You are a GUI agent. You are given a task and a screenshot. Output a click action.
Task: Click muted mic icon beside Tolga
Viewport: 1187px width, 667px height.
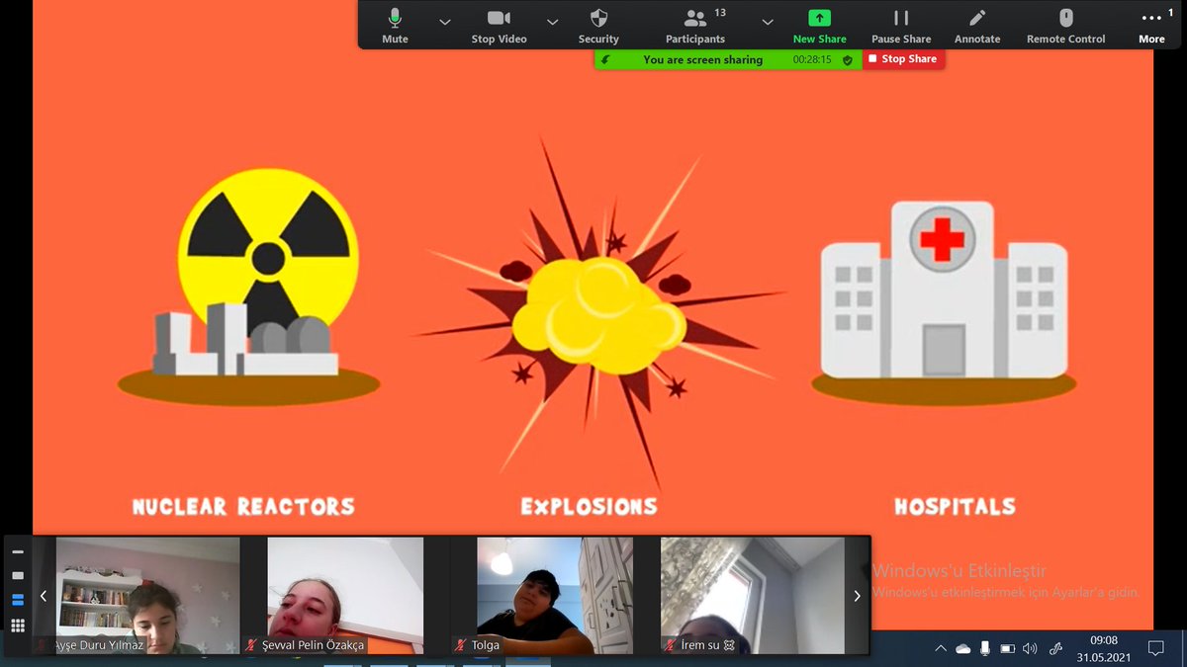461,645
